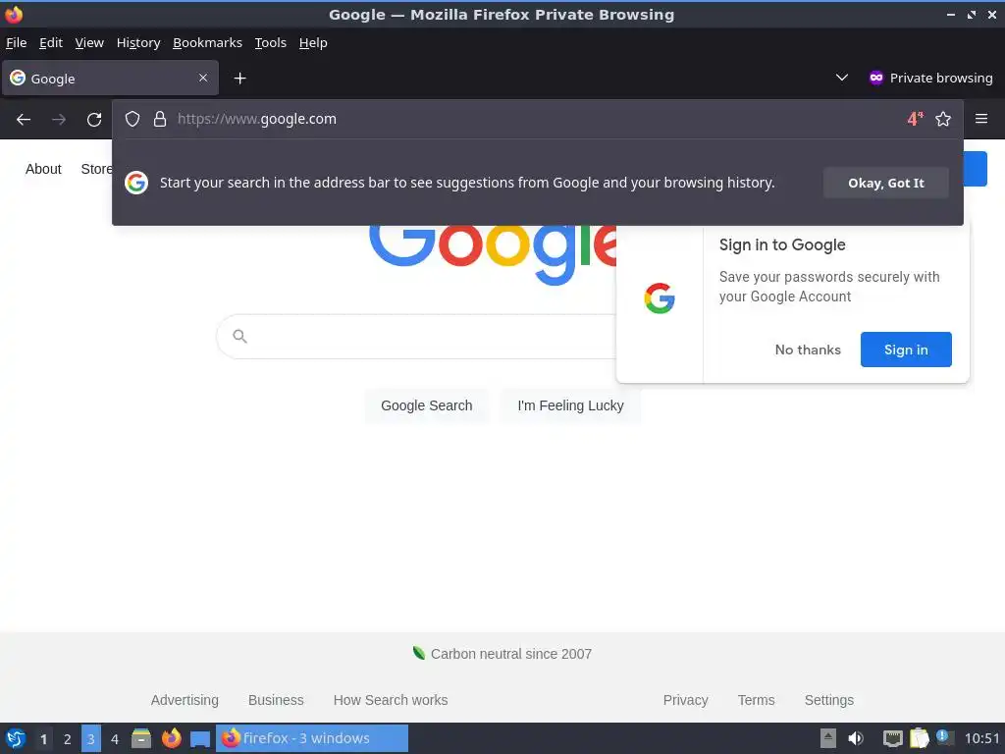Open the Advertising footer link
Viewport: 1005px width, 754px height.
coord(185,700)
